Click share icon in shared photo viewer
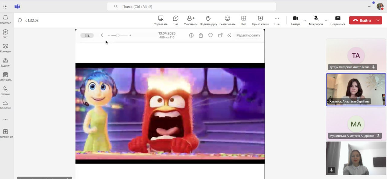This screenshot has height=179, width=387. 201,35
